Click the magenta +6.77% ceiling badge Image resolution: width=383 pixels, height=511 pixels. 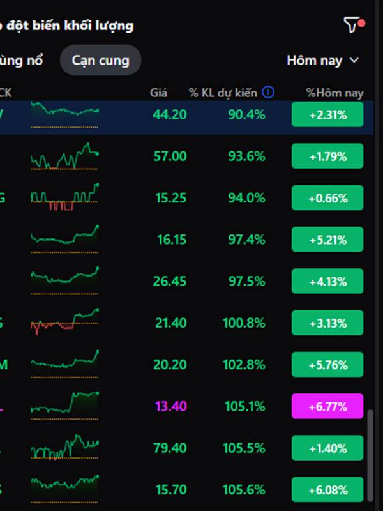327,406
